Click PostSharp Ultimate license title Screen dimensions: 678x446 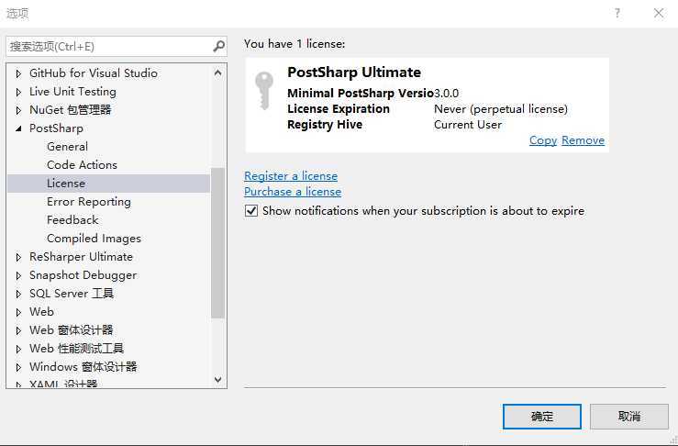pyautogui.click(x=354, y=72)
